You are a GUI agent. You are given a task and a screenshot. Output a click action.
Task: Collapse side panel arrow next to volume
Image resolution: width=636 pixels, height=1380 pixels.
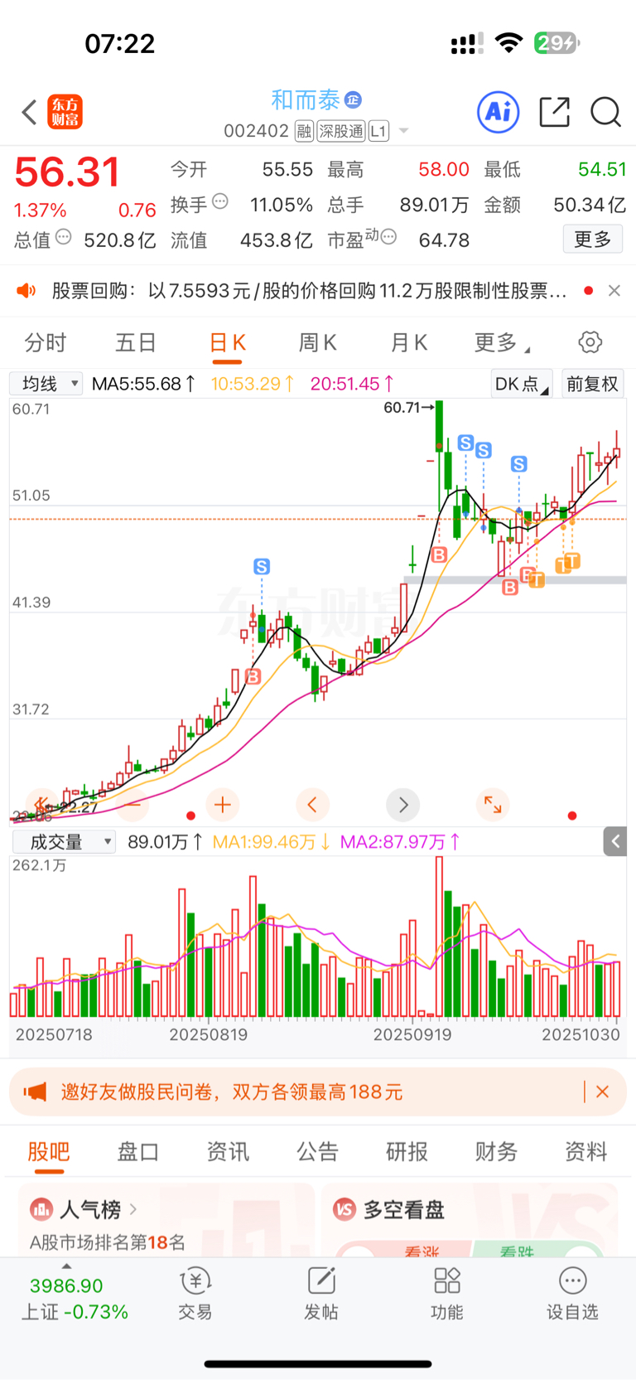click(614, 841)
